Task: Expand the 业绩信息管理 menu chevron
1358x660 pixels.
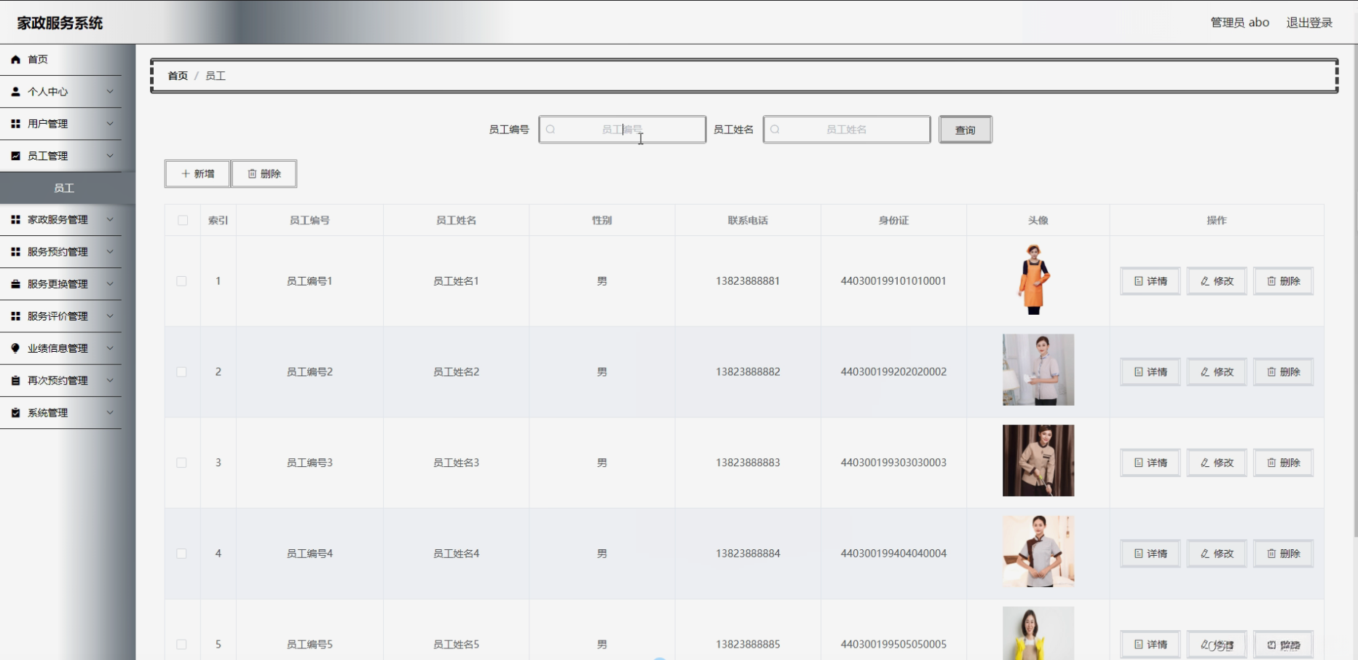Action: click(110, 348)
